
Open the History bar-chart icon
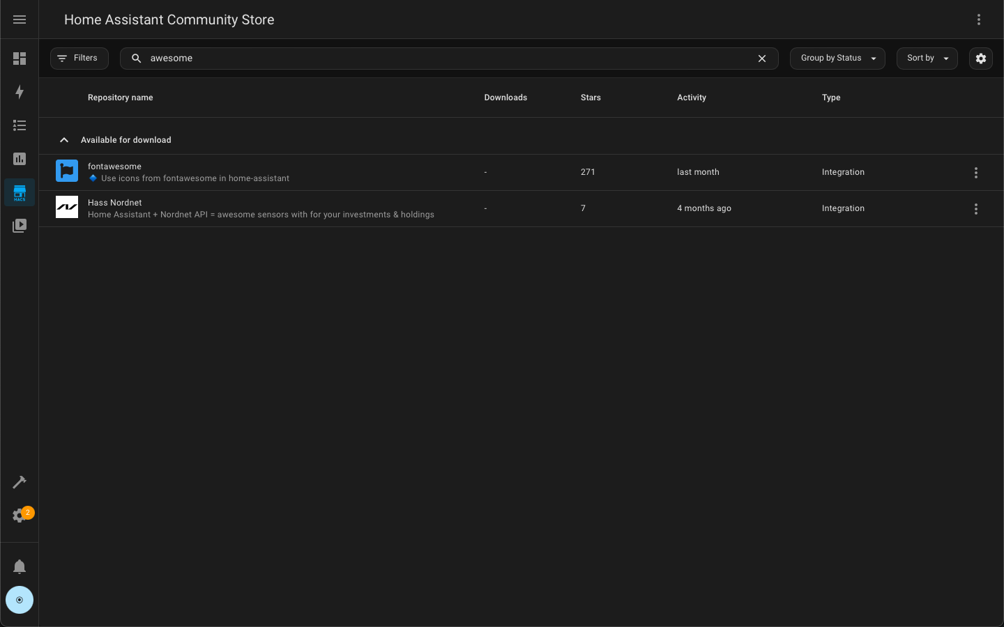pyautogui.click(x=20, y=159)
